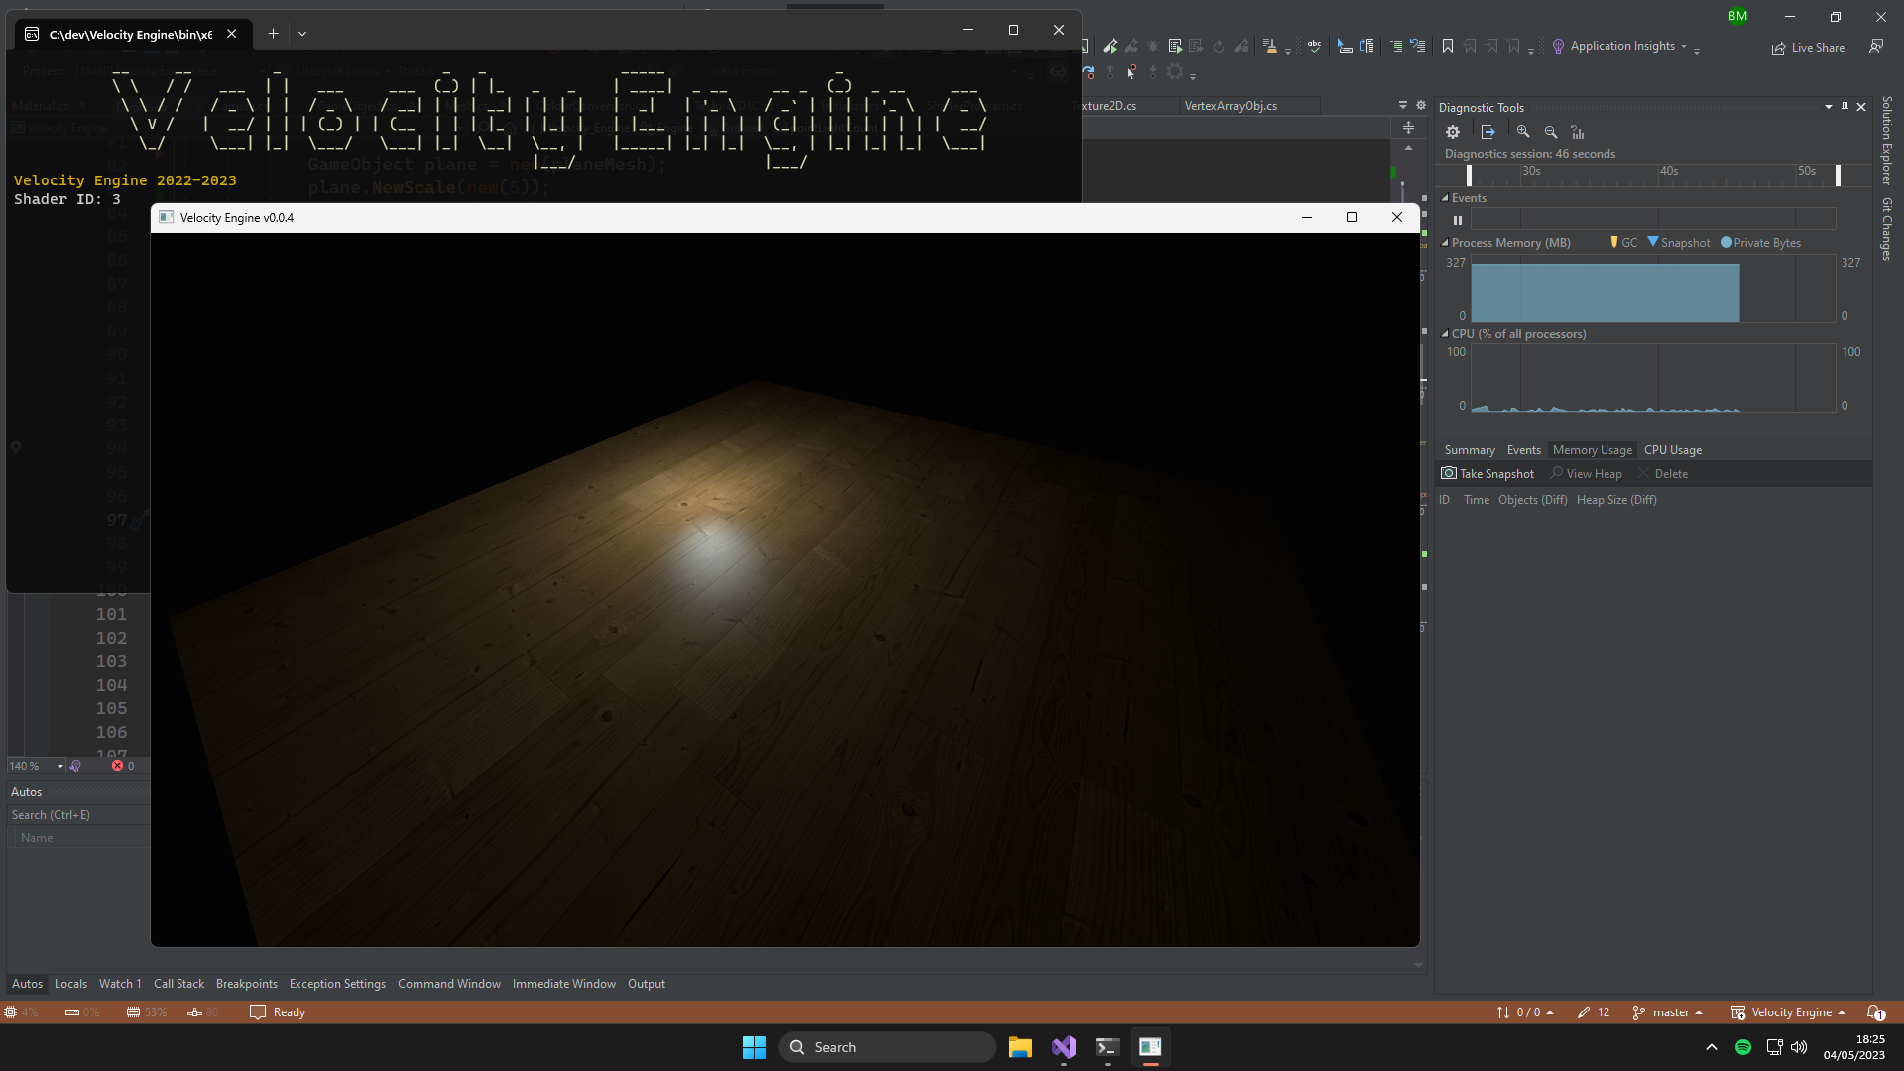This screenshot has width=1904, height=1071.
Task: Open Diagnostic Tools window position dropdown
Action: pyautogui.click(x=1829, y=107)
